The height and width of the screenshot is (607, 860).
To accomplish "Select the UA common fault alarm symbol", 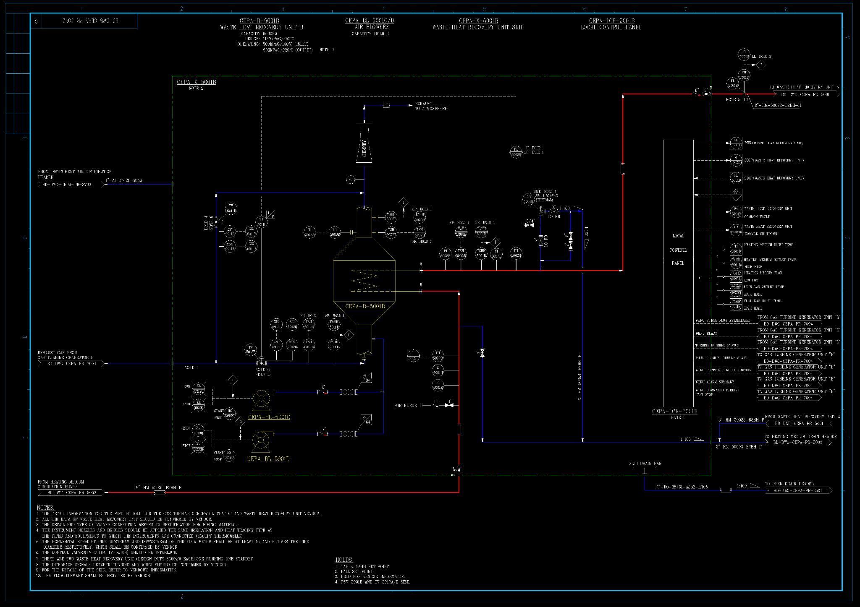I will coord(736,211).
